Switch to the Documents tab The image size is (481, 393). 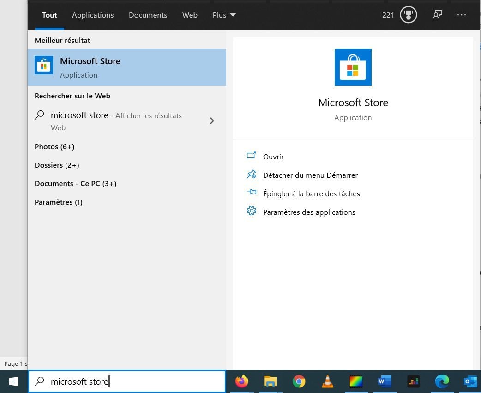[x=148, y=15]
